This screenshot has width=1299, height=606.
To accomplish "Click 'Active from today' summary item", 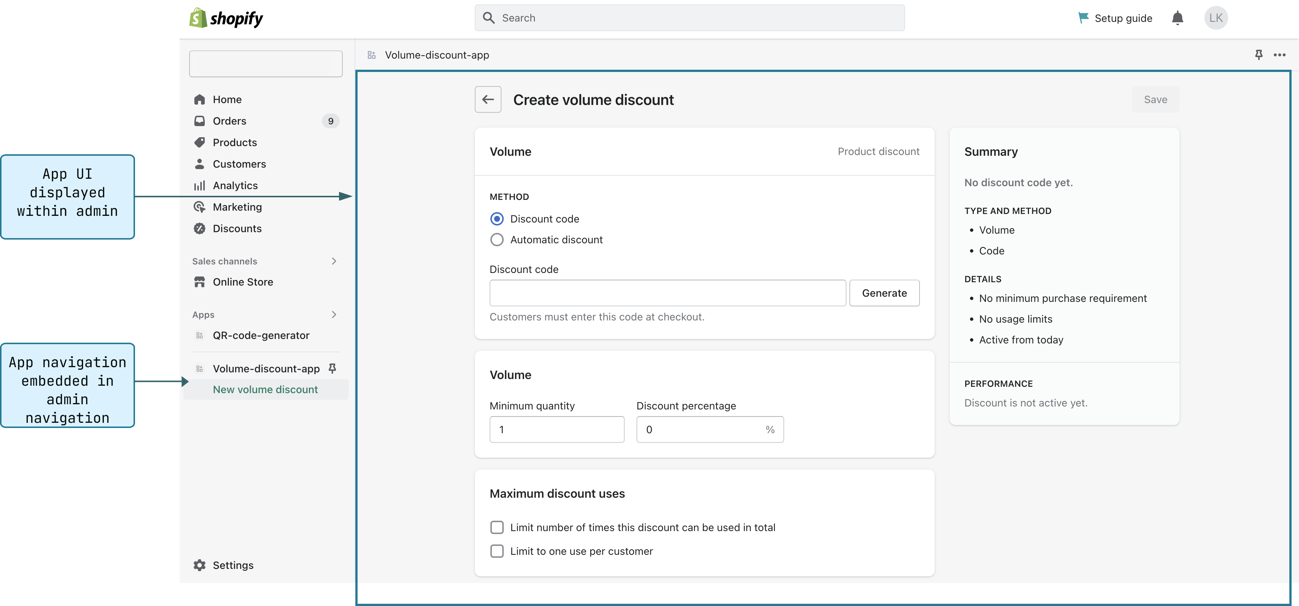I will pos(1021,340).
